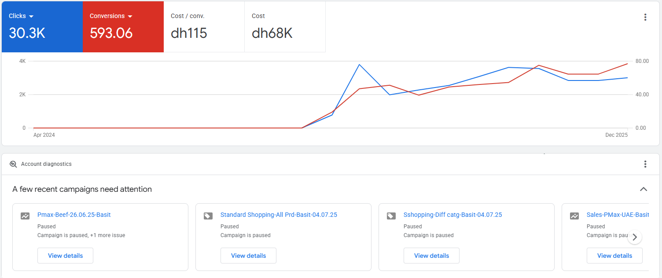
Task: Open the Conversions metric dropdown arrow
Action: pyautogui.click(x=130, y=16)
